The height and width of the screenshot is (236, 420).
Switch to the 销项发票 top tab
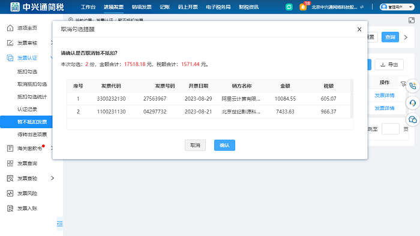(x=142, y=7)
